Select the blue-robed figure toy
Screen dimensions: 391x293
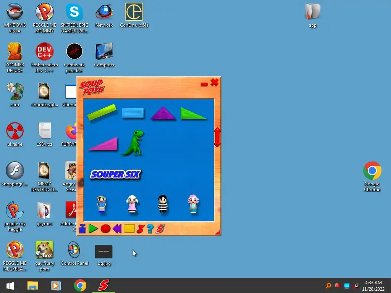(102, 204)
